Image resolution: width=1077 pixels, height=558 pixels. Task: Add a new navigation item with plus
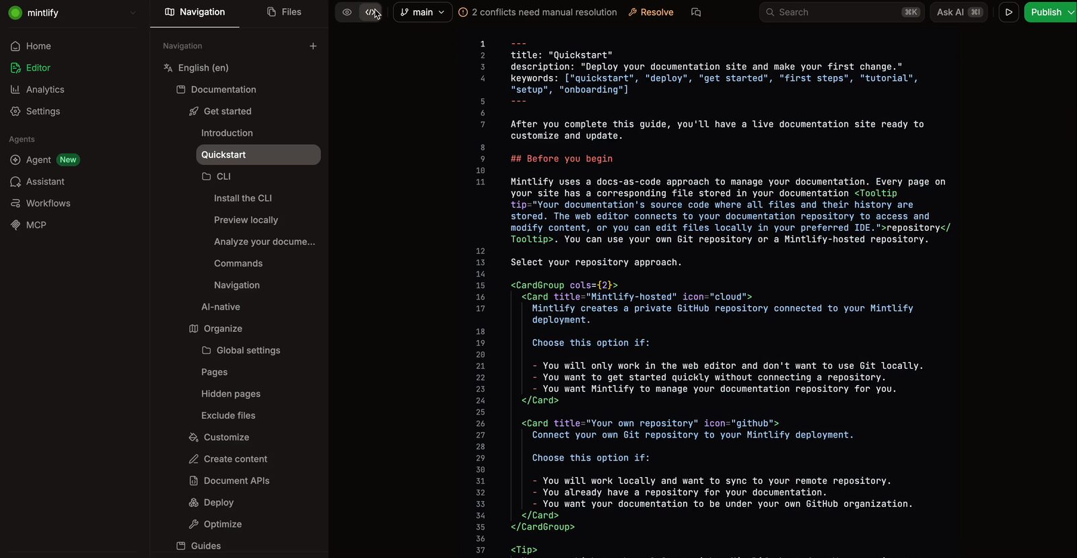click(313, 46)
